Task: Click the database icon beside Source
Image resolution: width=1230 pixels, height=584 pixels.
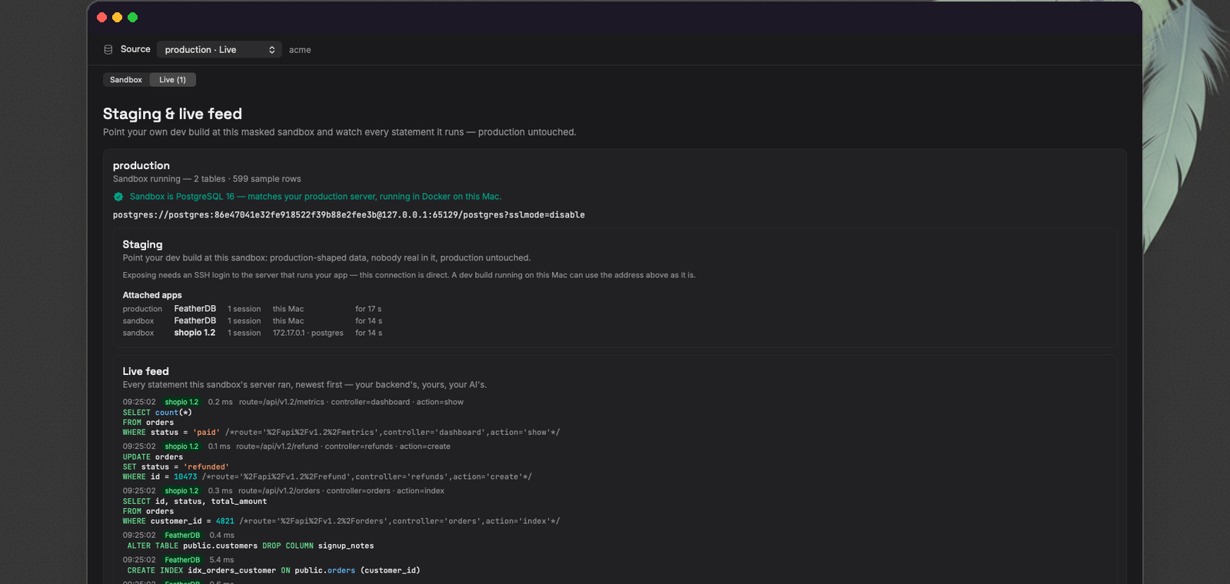Action: coord(108,49)
